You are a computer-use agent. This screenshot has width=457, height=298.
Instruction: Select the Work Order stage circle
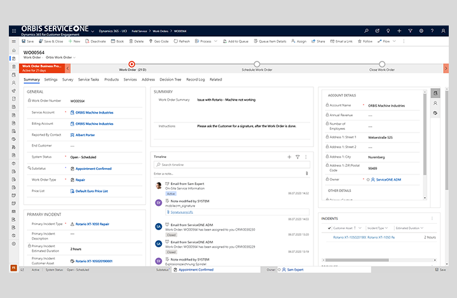(132, 64)
